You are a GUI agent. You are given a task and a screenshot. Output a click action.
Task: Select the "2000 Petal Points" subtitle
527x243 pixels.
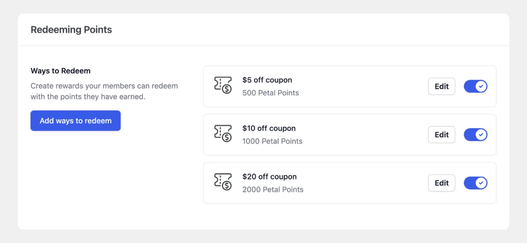272,190
